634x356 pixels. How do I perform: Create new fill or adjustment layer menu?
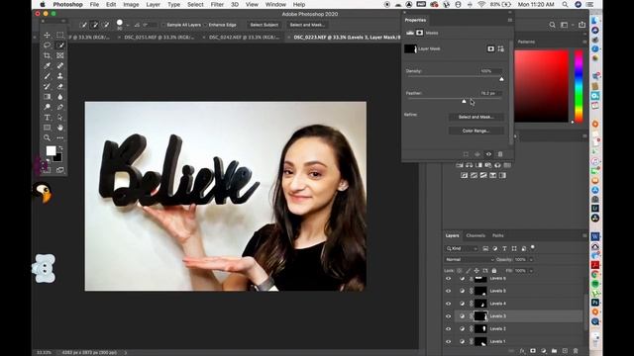pyautogui.click(x=544, y=351)
